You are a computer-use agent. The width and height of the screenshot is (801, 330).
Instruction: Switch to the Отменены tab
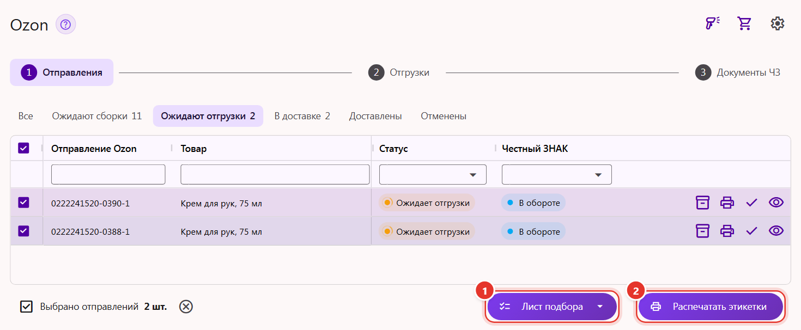(444, 116)
